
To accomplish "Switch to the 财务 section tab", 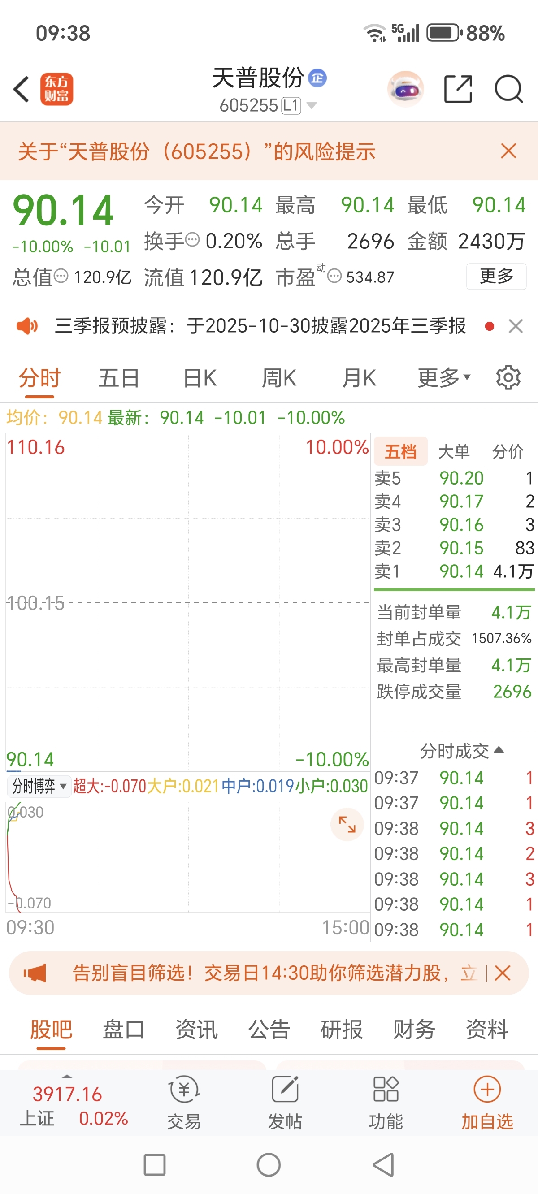I will click(414, 1030).
